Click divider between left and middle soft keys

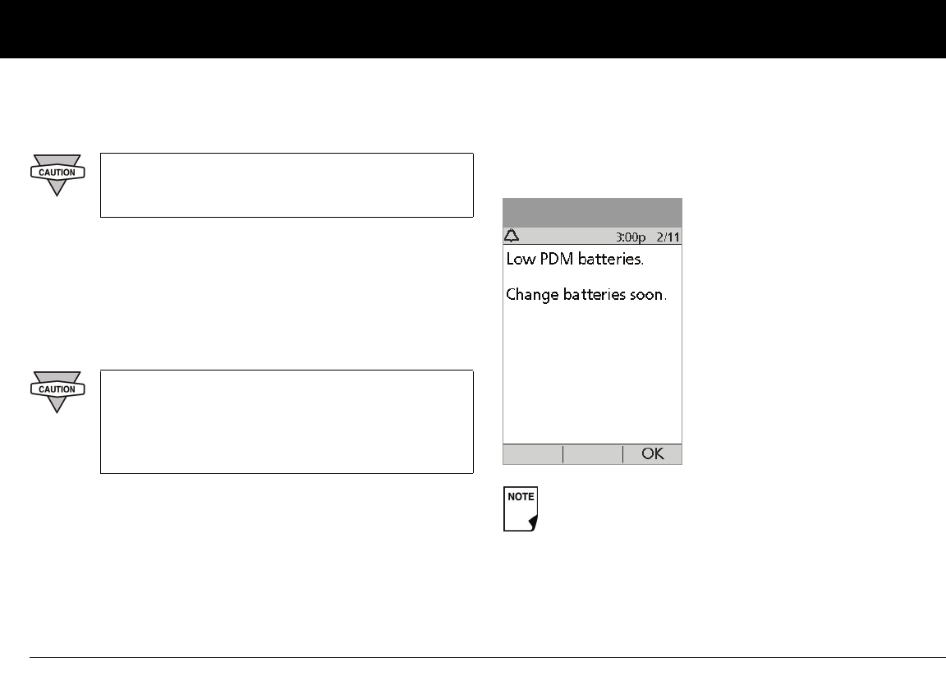click(x=563, y=454)
